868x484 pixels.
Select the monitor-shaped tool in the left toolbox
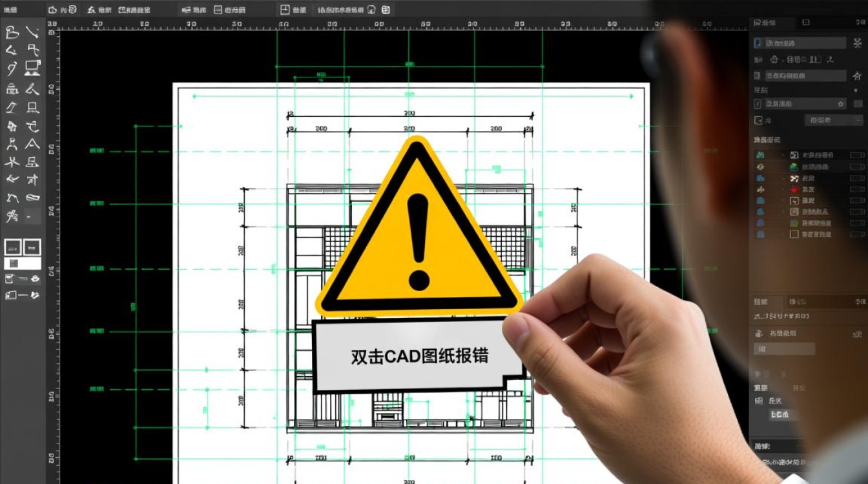[x=33, y=68]
